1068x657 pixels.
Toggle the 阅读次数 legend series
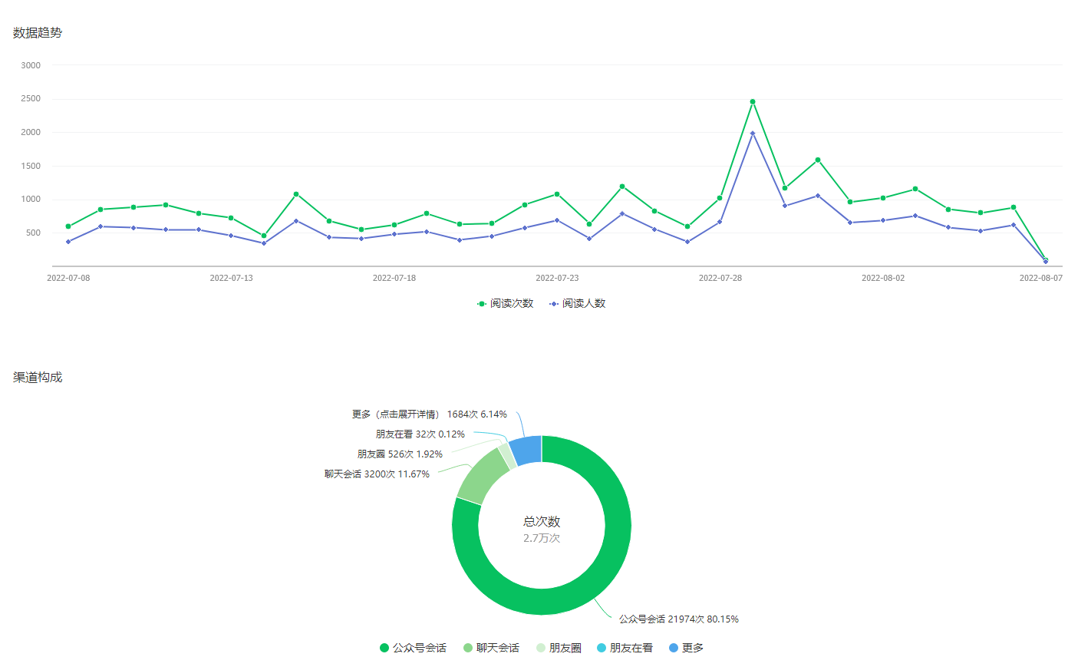click(x=505, y=303)
